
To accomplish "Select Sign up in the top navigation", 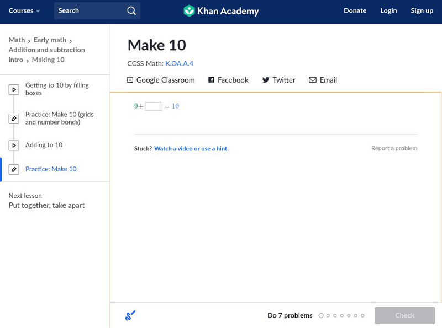I will 422,10.
